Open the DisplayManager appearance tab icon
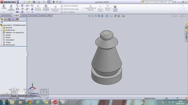 coord(17,19)
